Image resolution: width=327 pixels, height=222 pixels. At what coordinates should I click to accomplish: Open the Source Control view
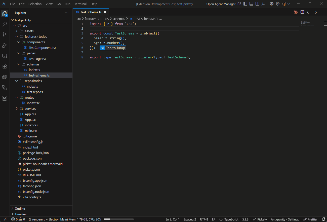[5, 35]
